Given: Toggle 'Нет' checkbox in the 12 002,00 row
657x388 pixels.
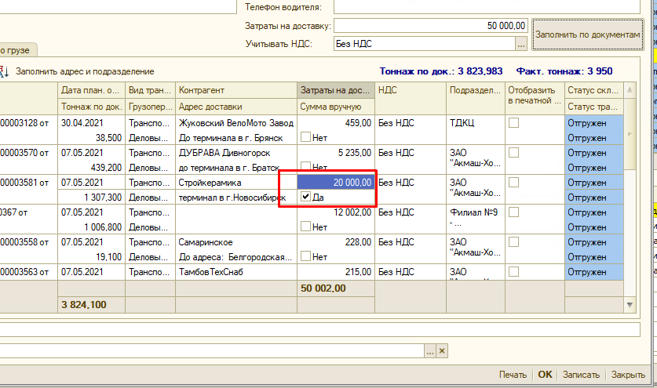Looking at the screenshot, I should (305, 227).
